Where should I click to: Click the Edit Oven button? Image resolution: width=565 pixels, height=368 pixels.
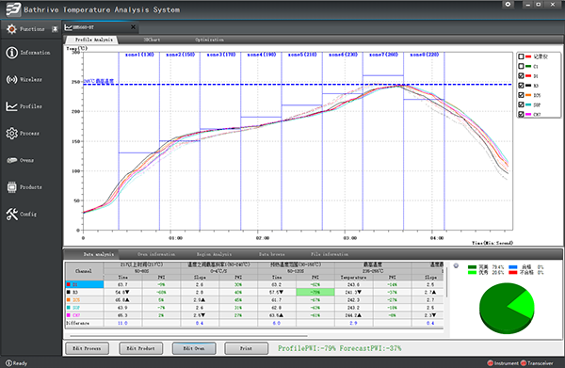click(x=194, y=348)
